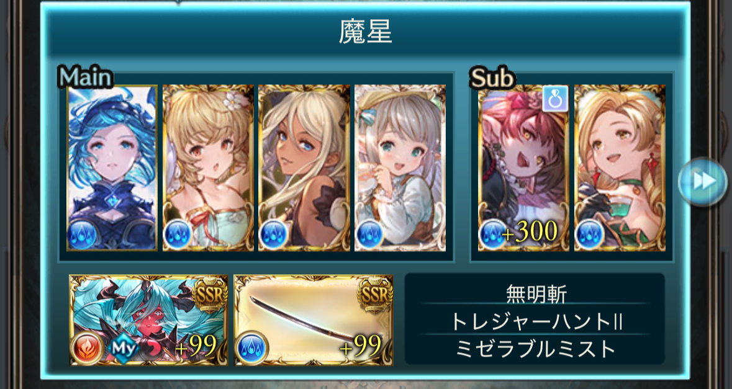This screenshot has height=389, width=732.
Task: Select the pink-haired sub character with +300
Action: pos(524,168)
